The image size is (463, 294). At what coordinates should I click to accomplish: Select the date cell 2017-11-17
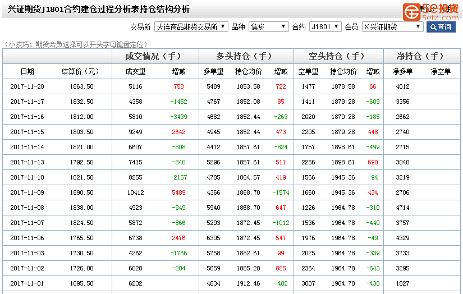[27, 102]
